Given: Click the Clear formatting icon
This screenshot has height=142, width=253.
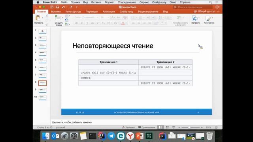Looking at the screenshot, I should click(x=125, y=17).
